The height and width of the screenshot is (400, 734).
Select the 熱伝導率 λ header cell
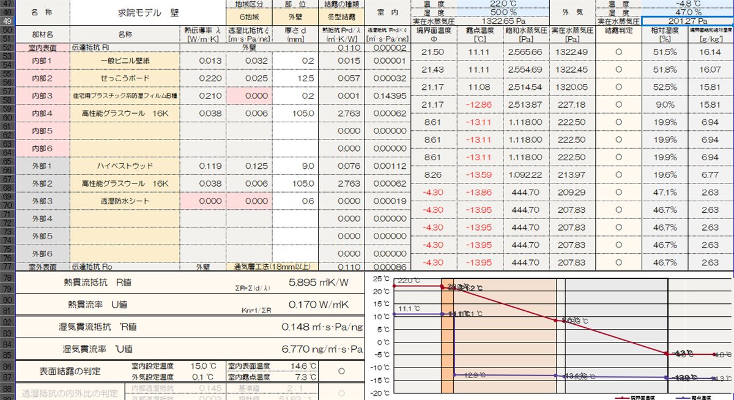(202, 34)
